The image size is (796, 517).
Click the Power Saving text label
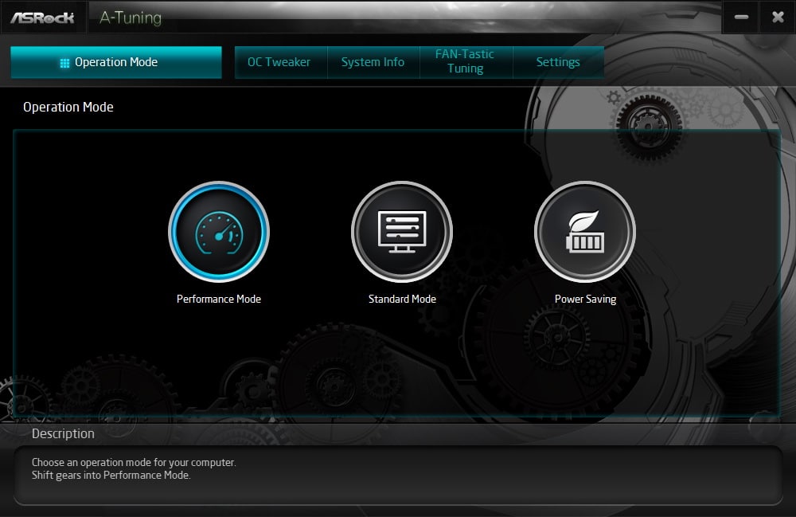click(x=585, y=300)
